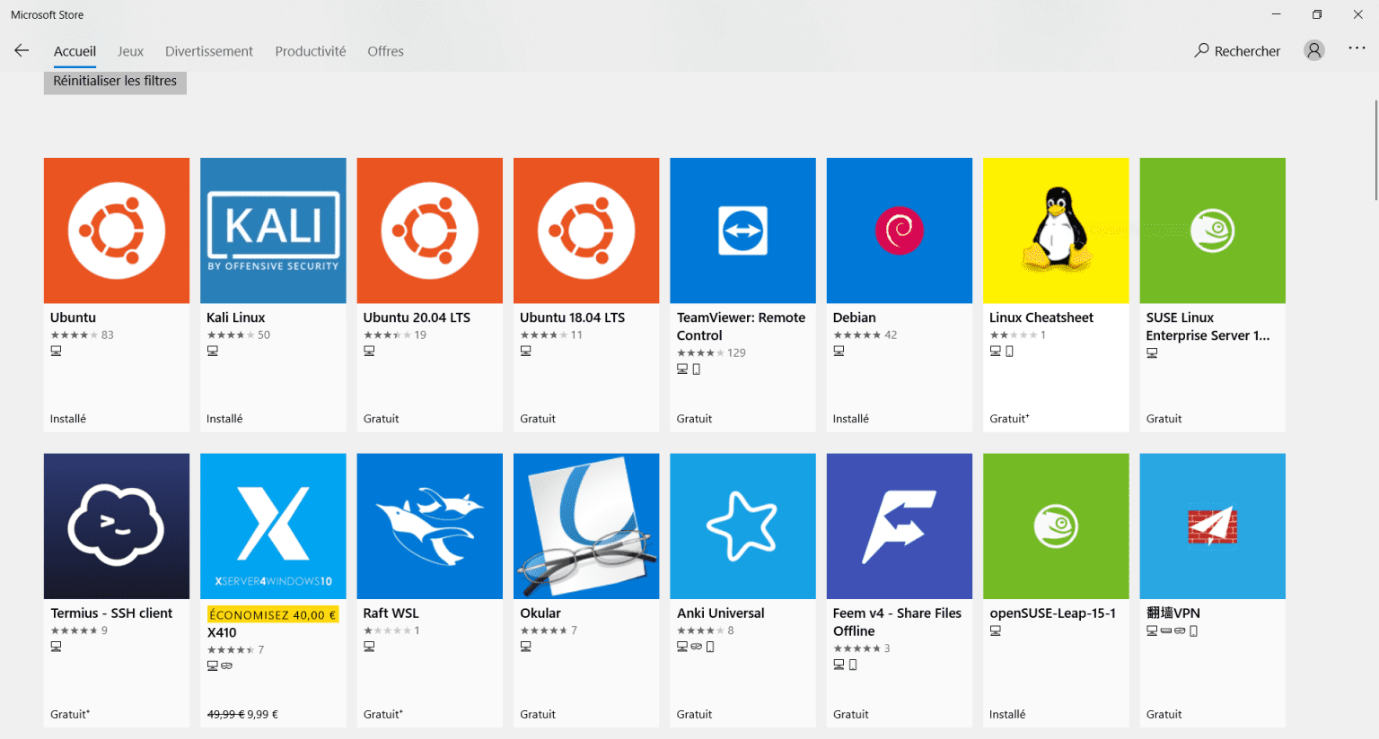Switch to the Jeux tab
The width and height of the screenshot is (1379, 739).
(x=129, y=51)
